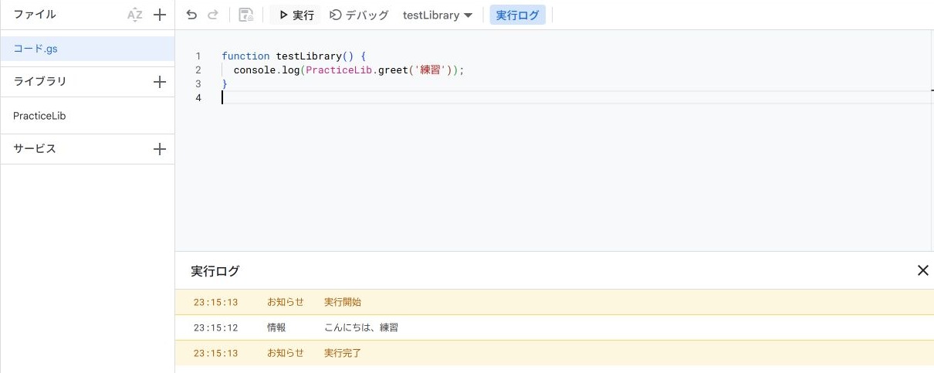This screenshot has height=373, width=934.
Task: Close the execution log panel
Action: click(x=922, y=270)
